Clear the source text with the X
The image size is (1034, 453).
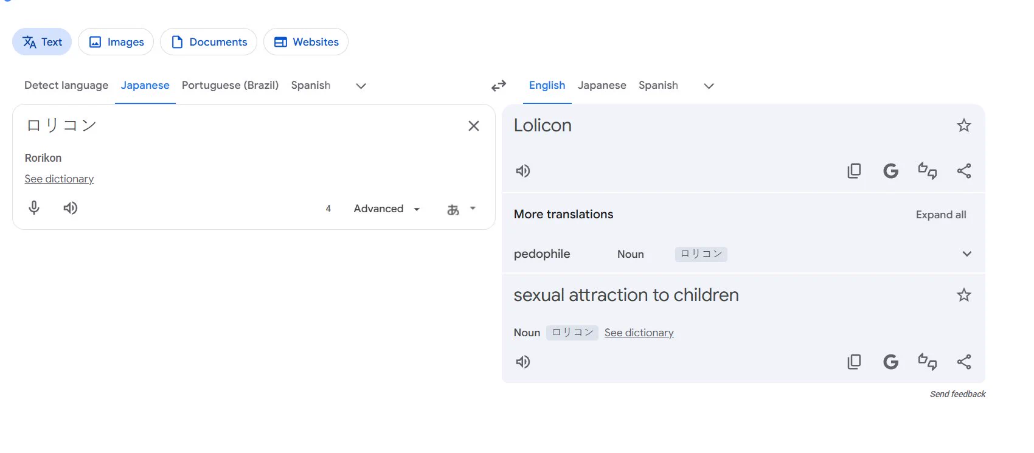(x=474, y=126)
